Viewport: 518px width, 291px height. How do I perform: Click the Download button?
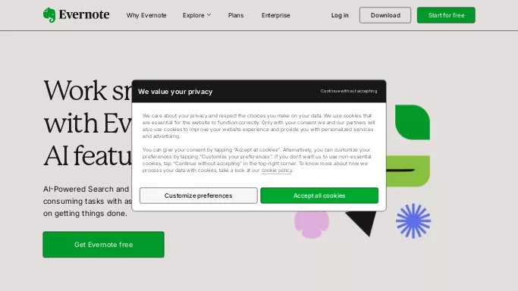point(385,15)
